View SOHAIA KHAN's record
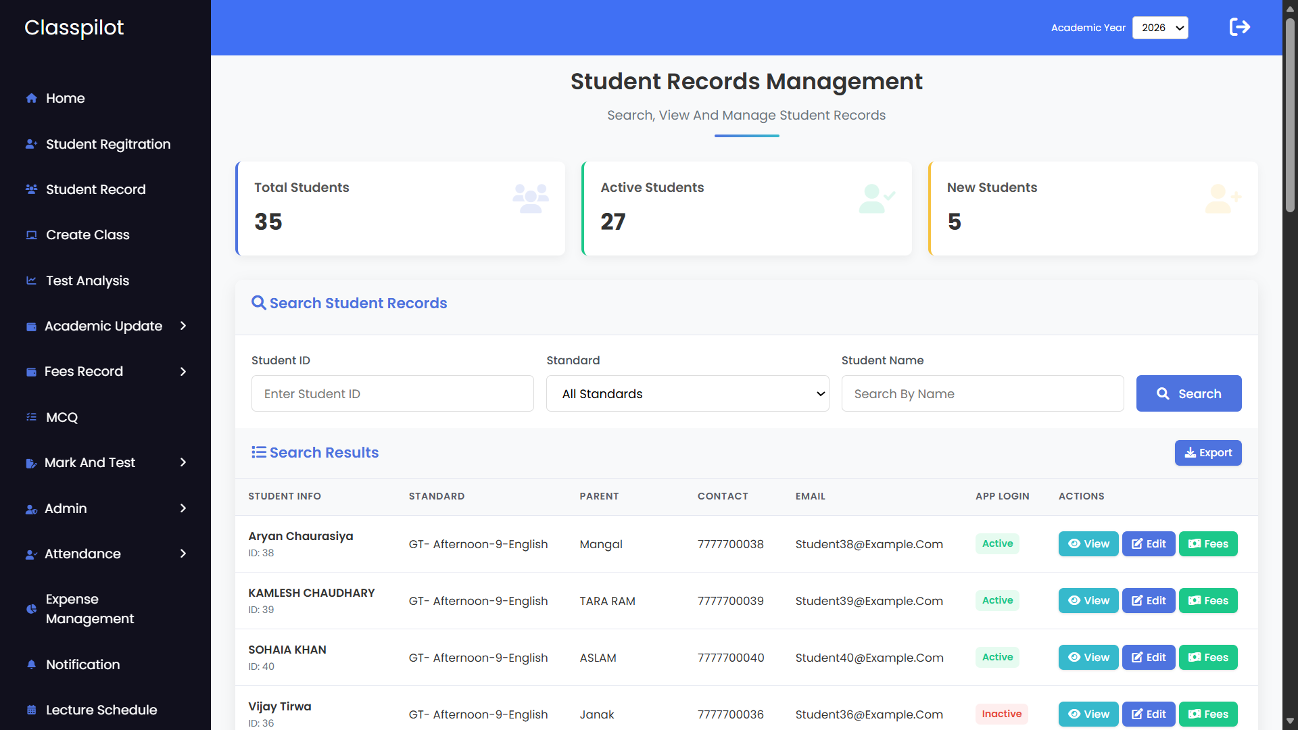Screen dimensions: 1298x730 tap(1088, 658)
